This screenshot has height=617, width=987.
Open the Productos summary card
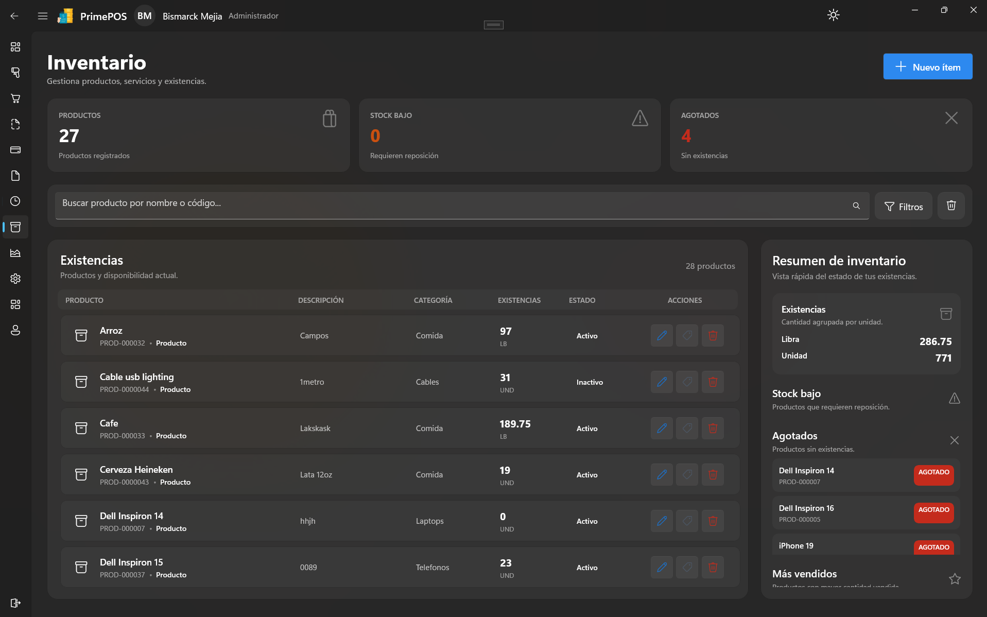[x=199, y=135]
